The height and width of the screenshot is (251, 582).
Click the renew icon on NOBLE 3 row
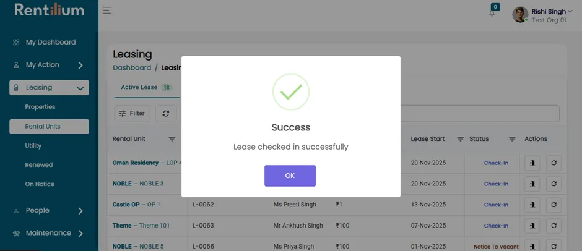pos(554,184)
